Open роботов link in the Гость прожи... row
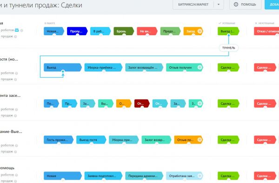Image resolution: width=279 pixels, height=183 pixels. [x=7, y=145]
